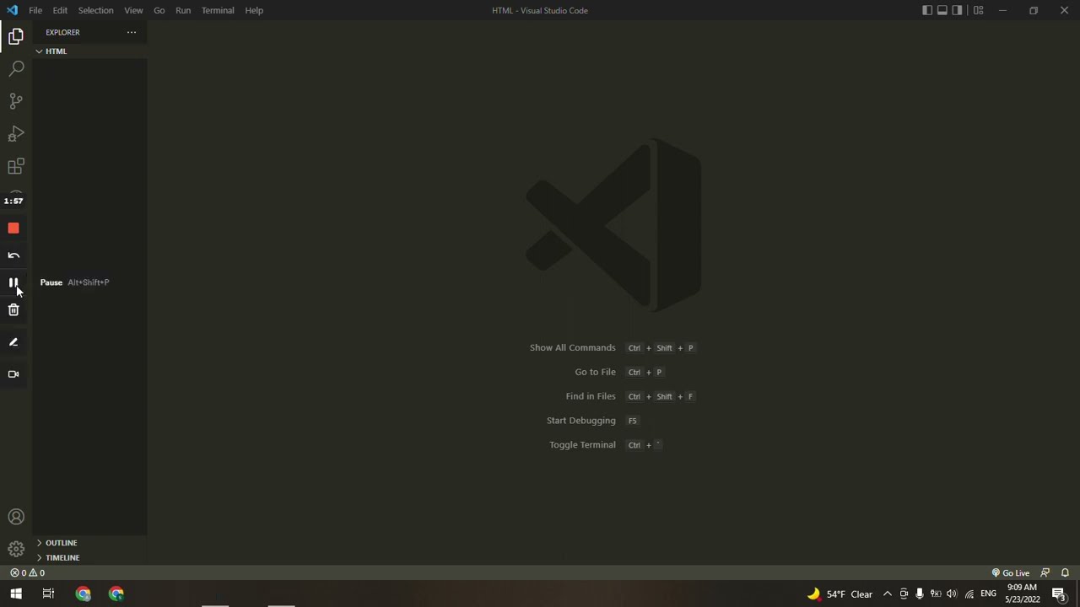Open the Manage gear menu
Image resolution: width=1080 pixels, height=607 pixels.
point(16,549)
